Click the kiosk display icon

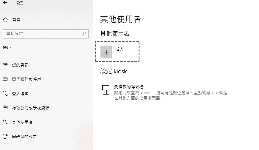pyautogui.click(x=106, y=90)
